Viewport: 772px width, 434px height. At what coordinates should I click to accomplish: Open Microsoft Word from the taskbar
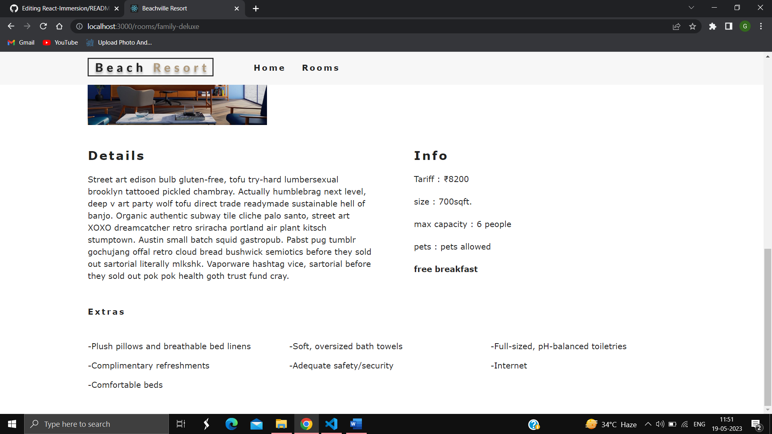[x=356, y=424]
